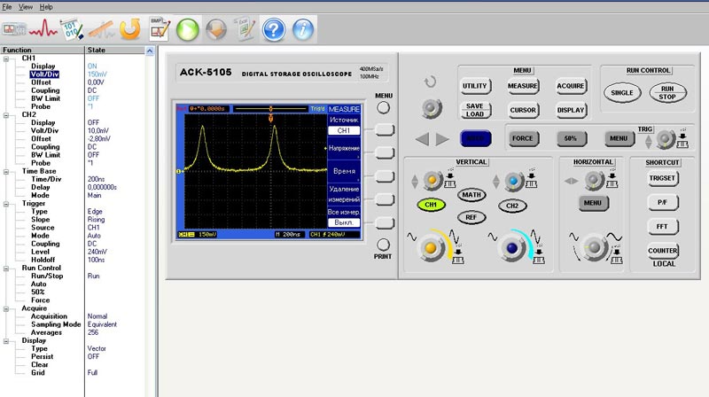
Task: Collapse the Trigger tree node
Action: click(6, 204)
